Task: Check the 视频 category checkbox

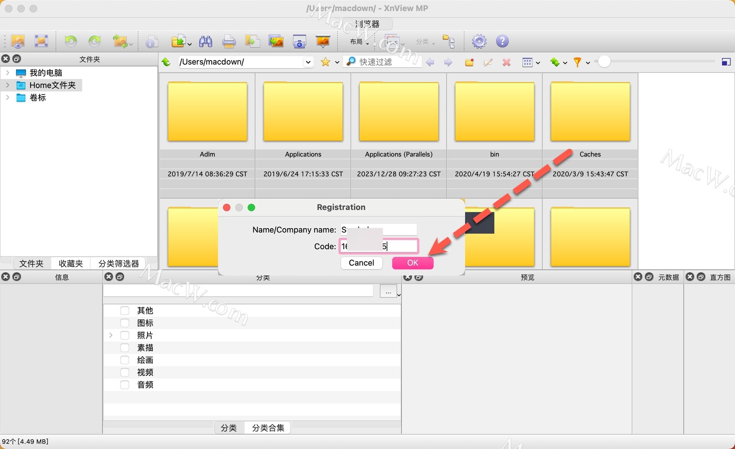Action: point(125,372)
